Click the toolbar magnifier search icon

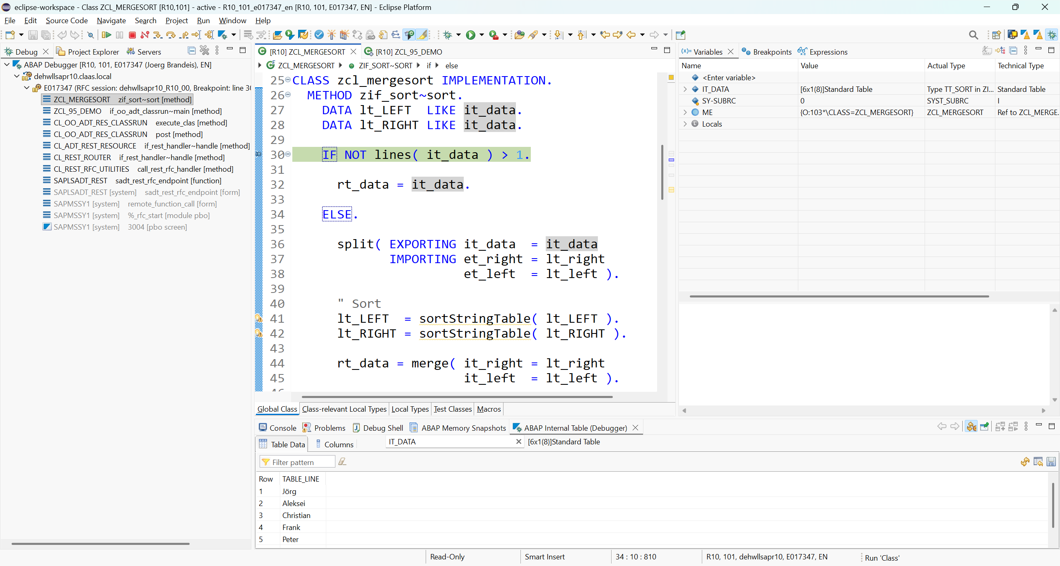[x=973, y=35]
